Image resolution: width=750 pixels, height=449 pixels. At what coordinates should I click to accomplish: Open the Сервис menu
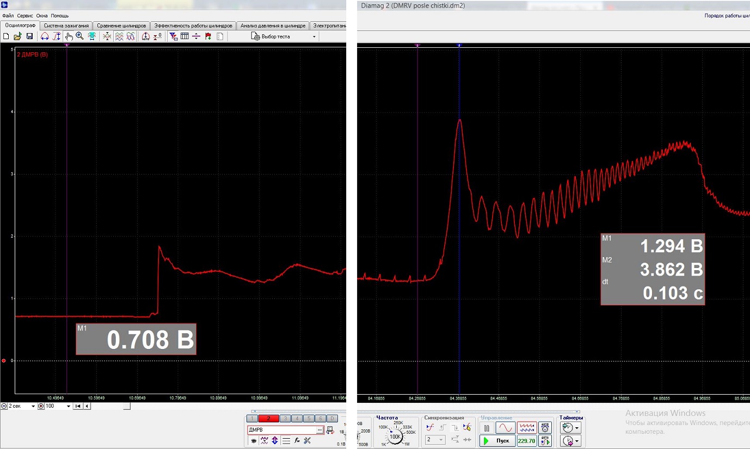[x=25, y=16]
